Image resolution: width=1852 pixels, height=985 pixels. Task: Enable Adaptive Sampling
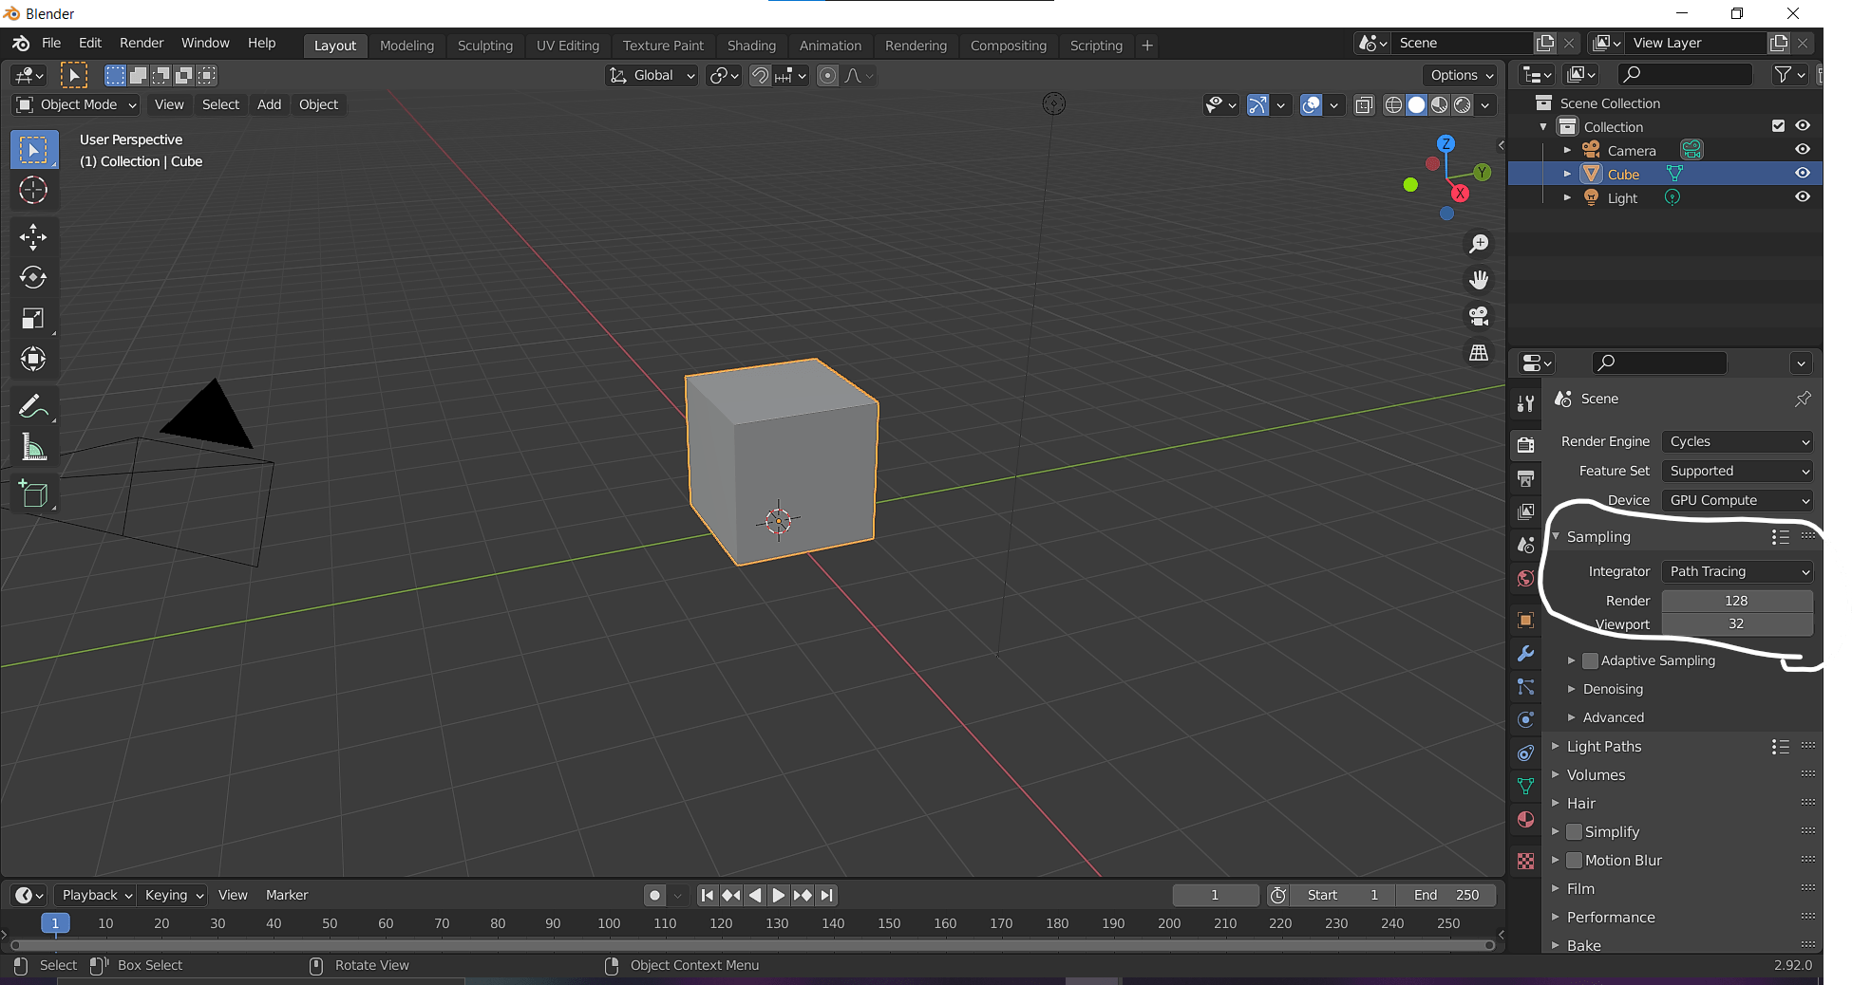1590,660
